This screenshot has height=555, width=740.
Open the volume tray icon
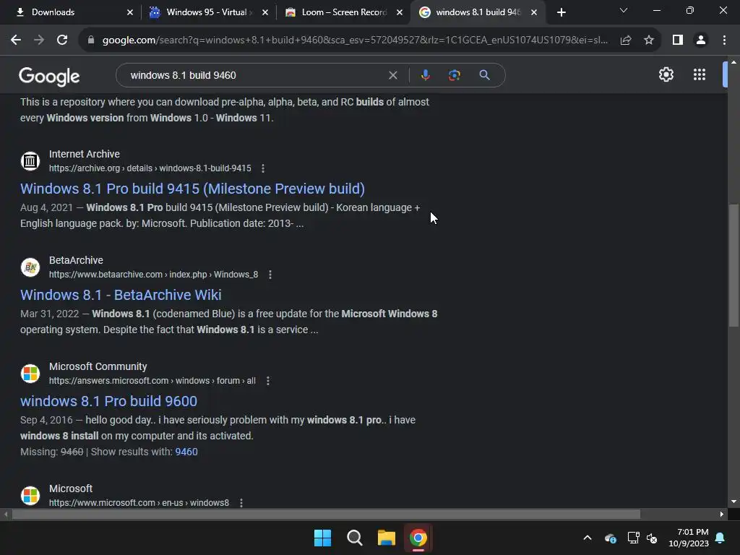click(652, 538)
